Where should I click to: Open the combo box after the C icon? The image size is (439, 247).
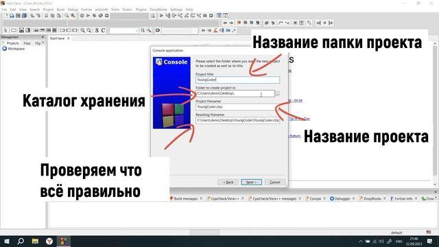(x=123, y=30)
